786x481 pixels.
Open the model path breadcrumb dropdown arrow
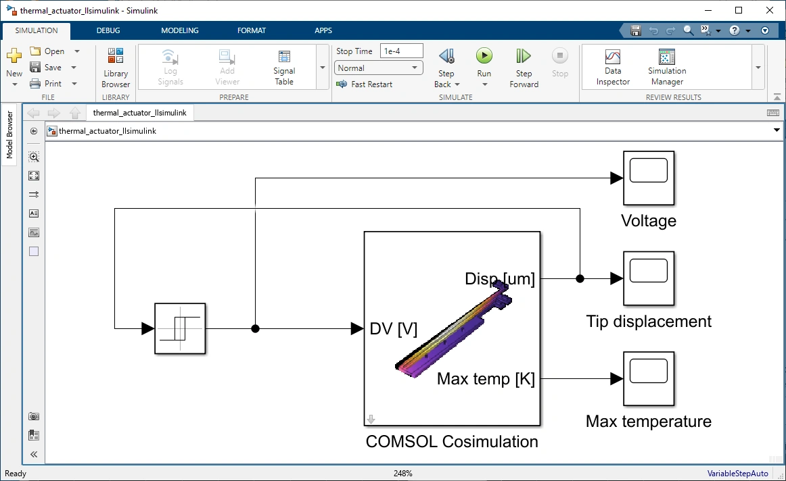point(776,131)
